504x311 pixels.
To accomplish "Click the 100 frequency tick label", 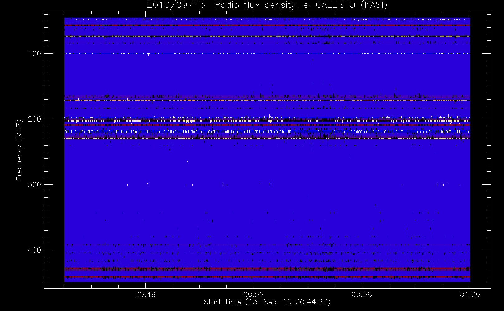I will click(35, 54).
